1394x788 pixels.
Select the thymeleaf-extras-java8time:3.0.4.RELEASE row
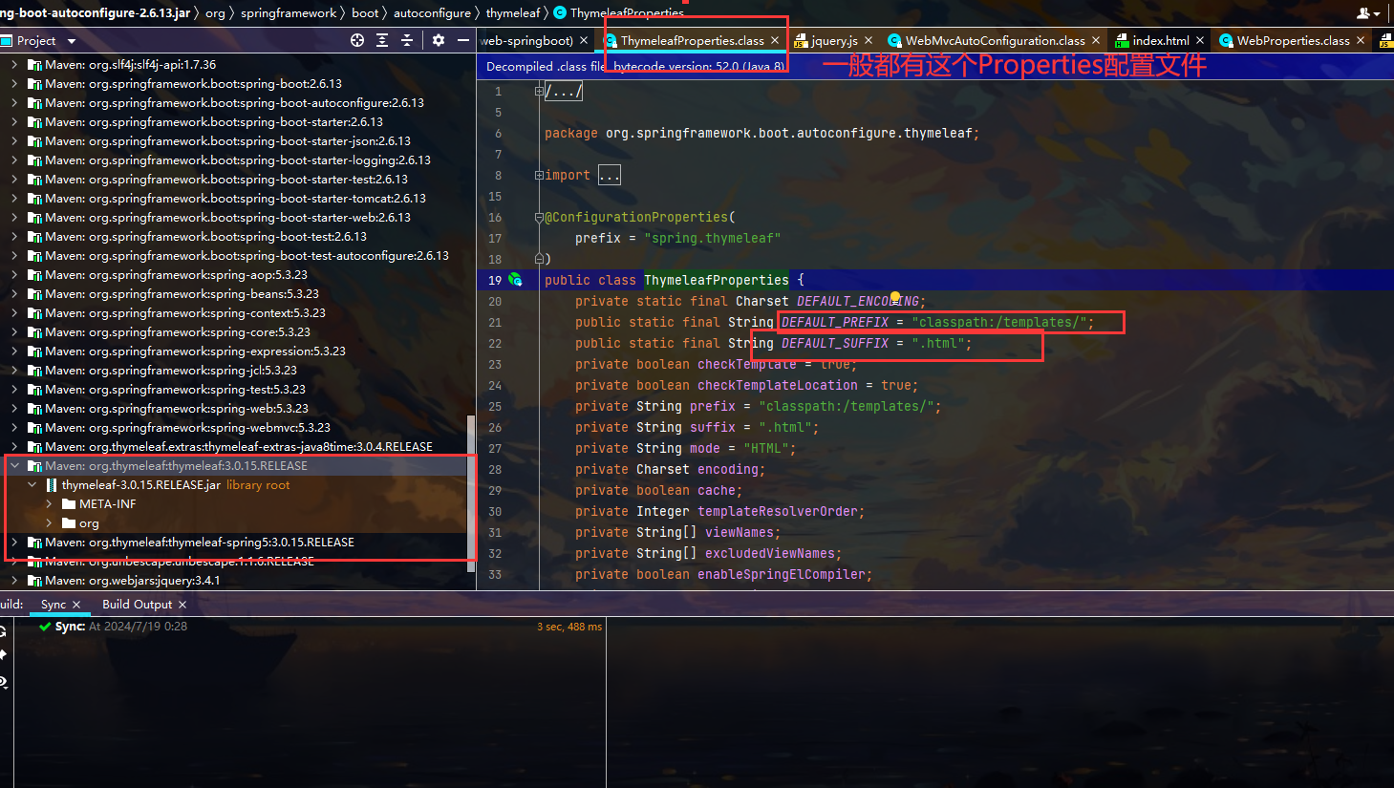pos(233,447)
